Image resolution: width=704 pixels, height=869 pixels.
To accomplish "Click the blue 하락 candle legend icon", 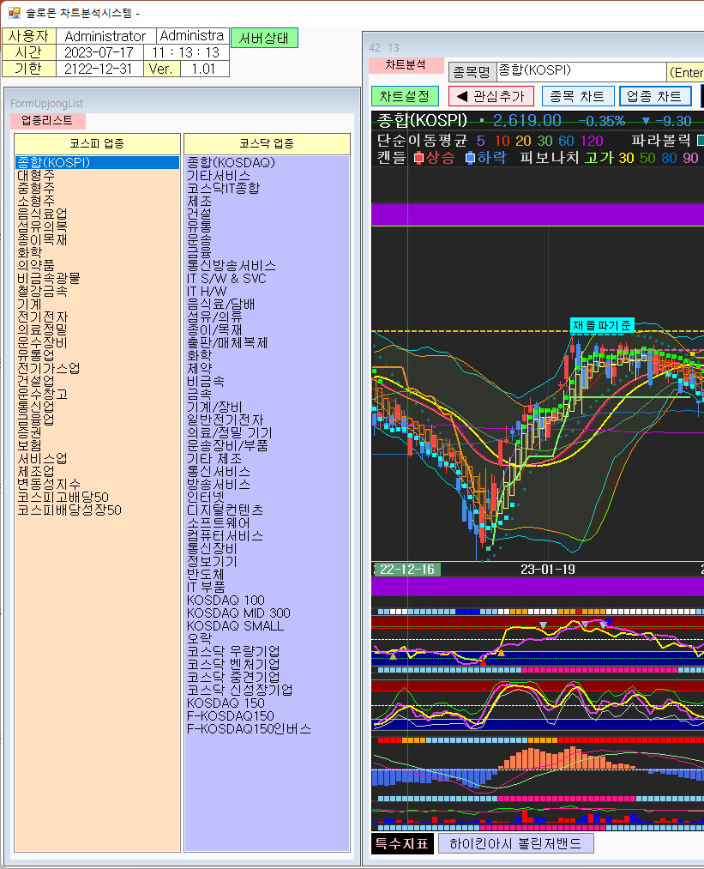I will pos(471,158).
